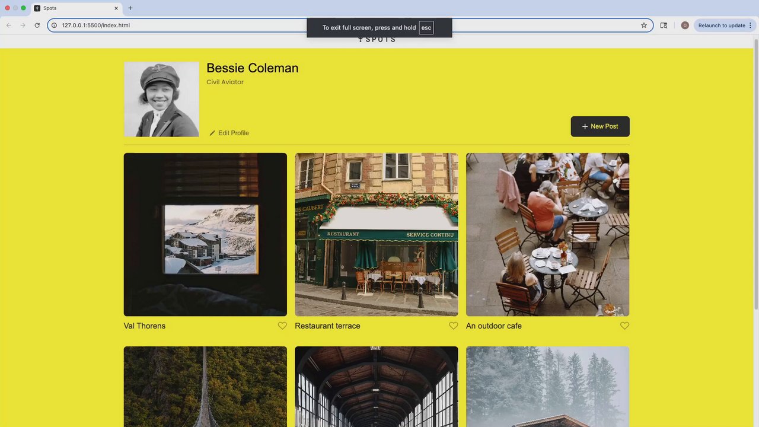This screenshot has height=427, width=759.
Task: Reload the page
Action: [x=37, y=26]
